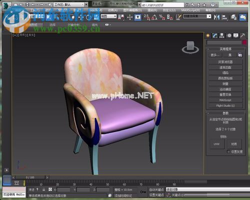Open the 图形编辑器(D) menu
This screenshot has width=250, height=200.
(132, 10)
